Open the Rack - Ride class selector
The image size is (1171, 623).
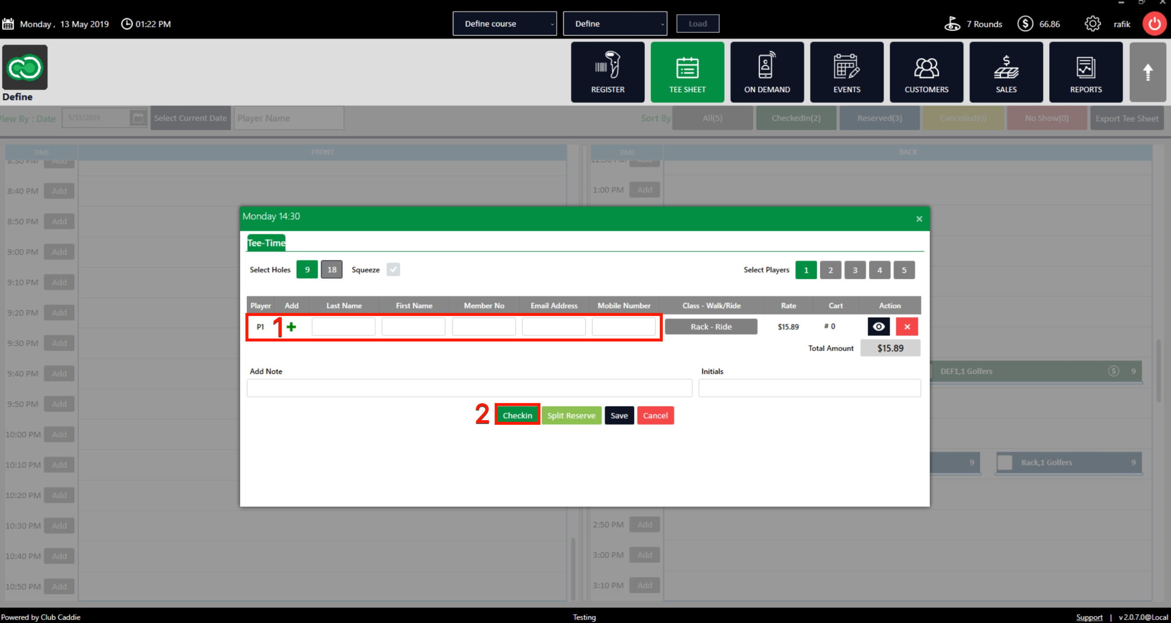pyautogui.click(x=710, y=327)
